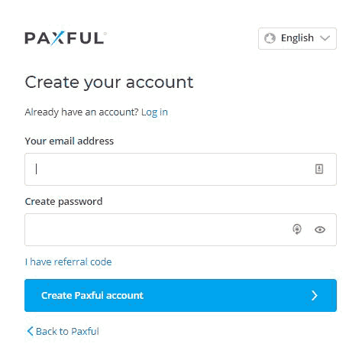Toggle password visibility with the eye icon
Viewport: 362px width, 357px height.
pyautogui.click(x=320, y=229)
